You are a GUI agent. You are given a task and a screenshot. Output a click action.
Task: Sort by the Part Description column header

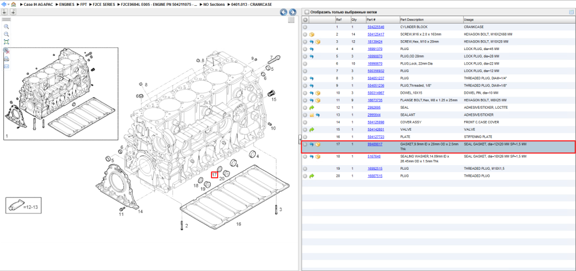[x=431, y=20]
